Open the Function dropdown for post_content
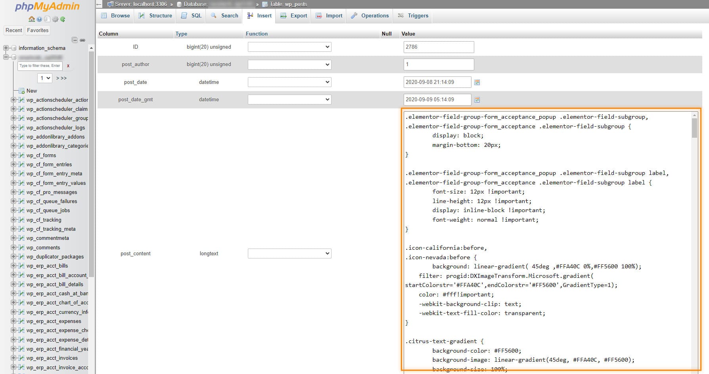Screen dimensions: 709x374 pyautogui.click(x=289, y=253)
